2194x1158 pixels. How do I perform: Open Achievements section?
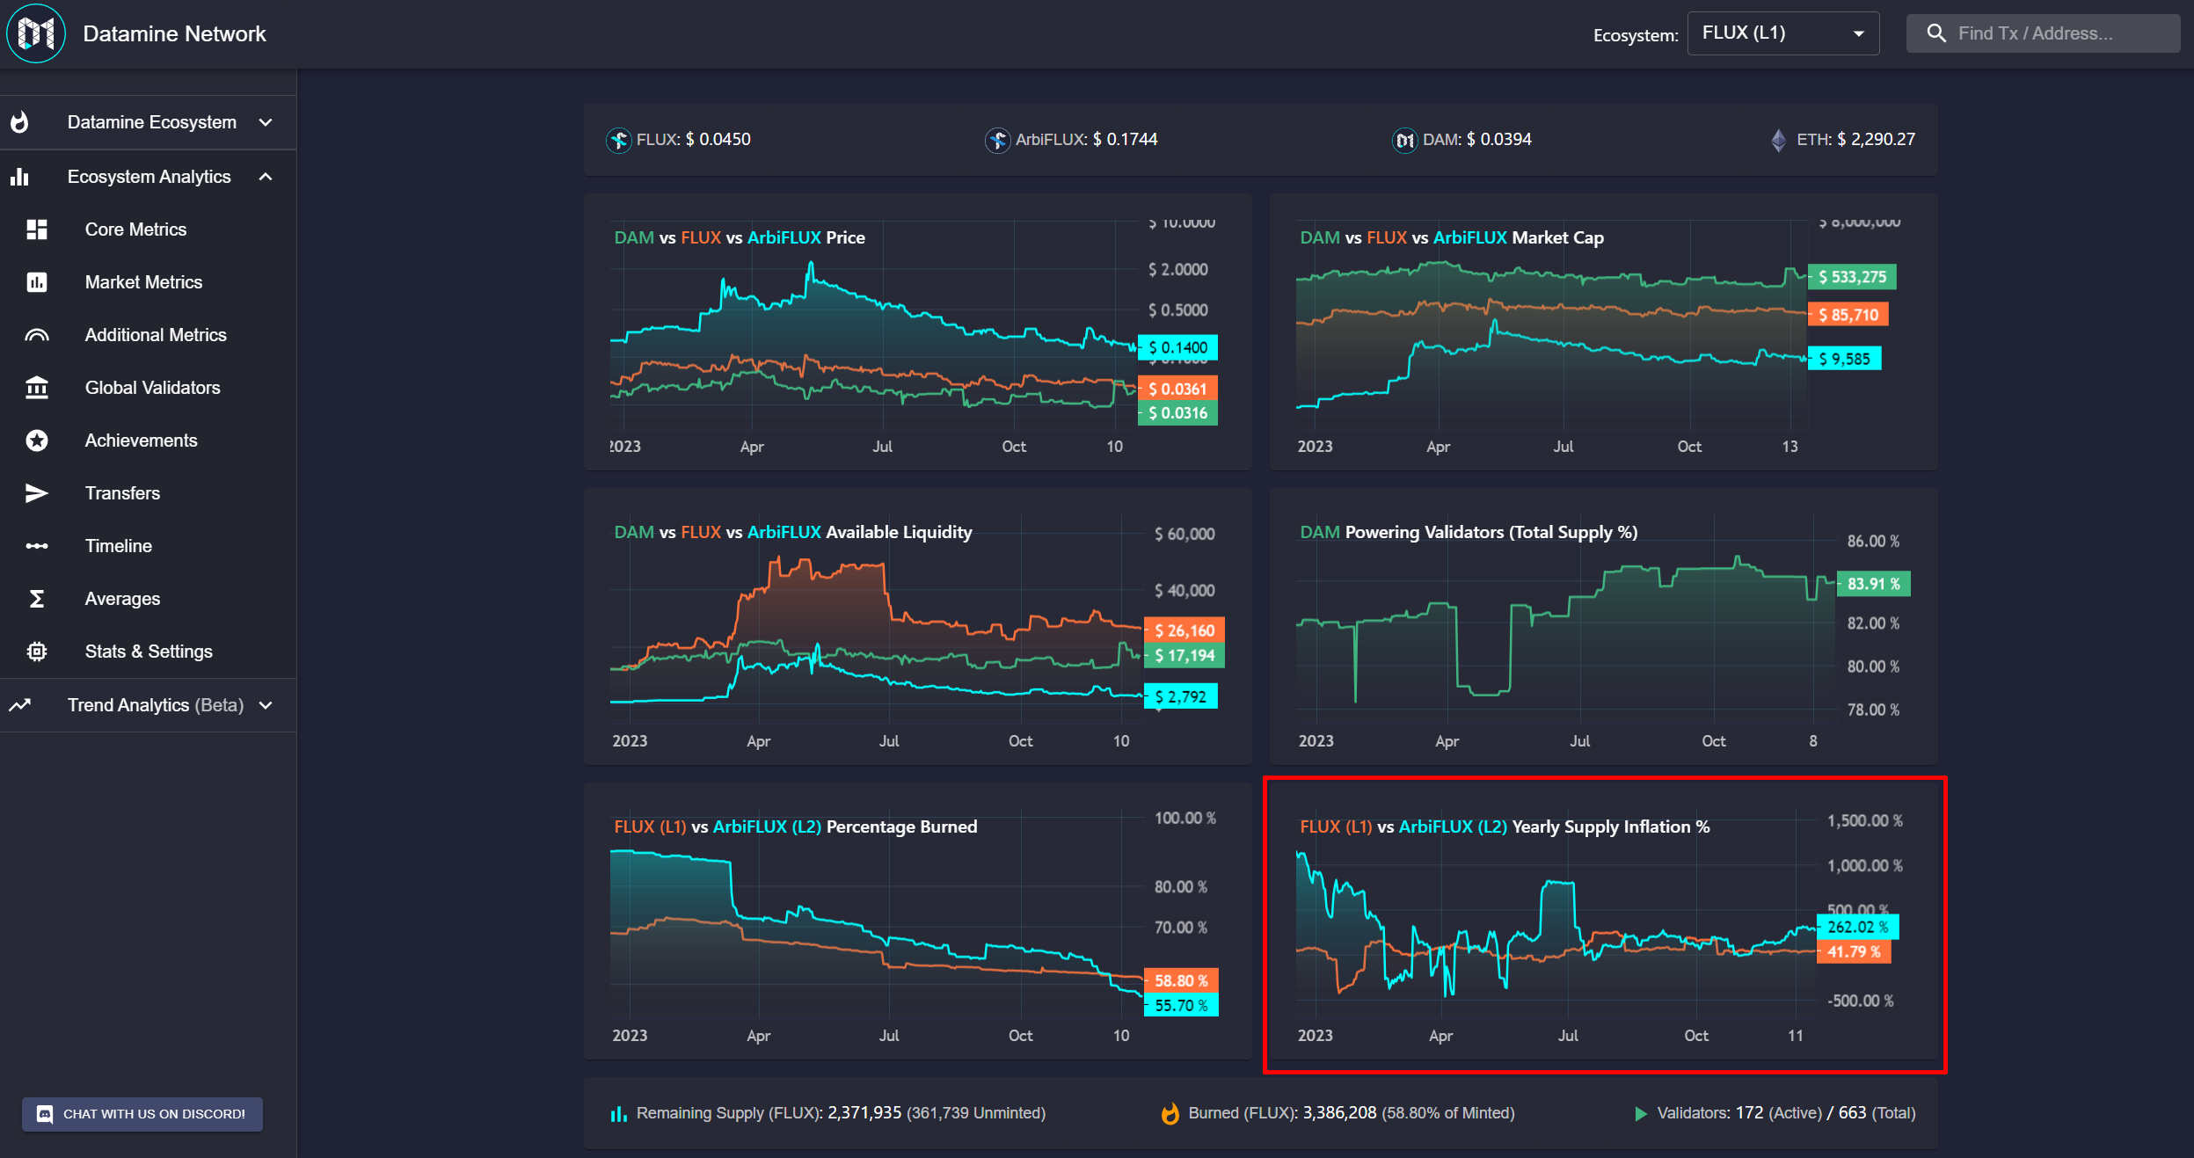[x=148, y=441]
